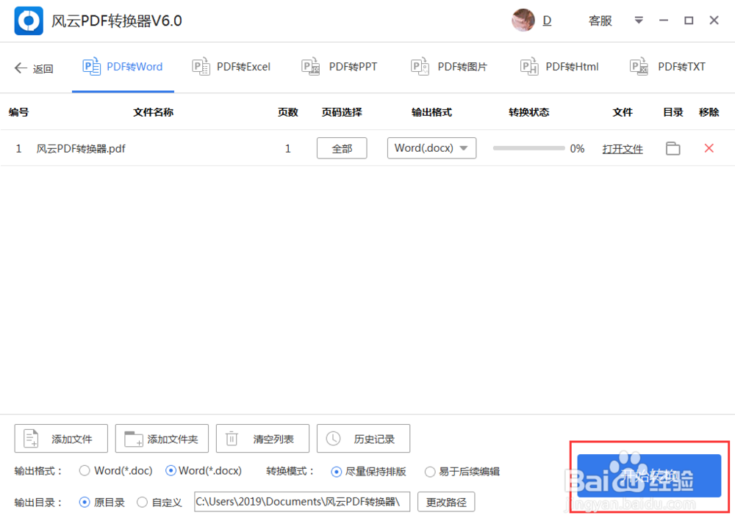Screen dimensions: 735x529
Task: Switch to the PDF转Html tab
Action: pos(559,67)
